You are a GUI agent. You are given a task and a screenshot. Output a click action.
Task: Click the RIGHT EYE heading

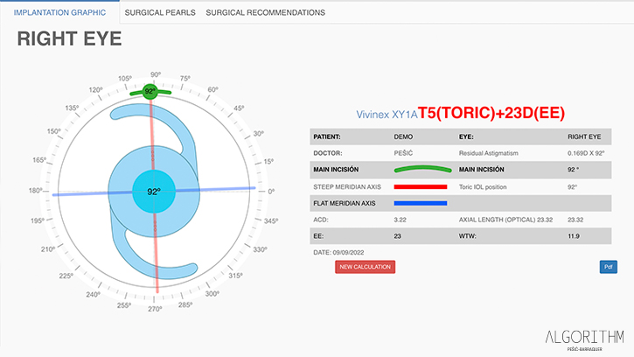pos(69,38)
